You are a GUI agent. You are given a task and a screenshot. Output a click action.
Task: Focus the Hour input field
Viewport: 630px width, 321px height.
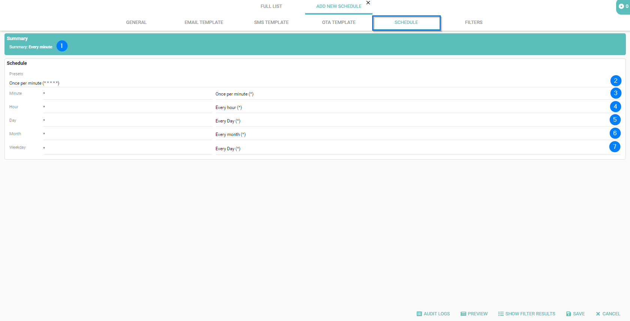point(127,107)
